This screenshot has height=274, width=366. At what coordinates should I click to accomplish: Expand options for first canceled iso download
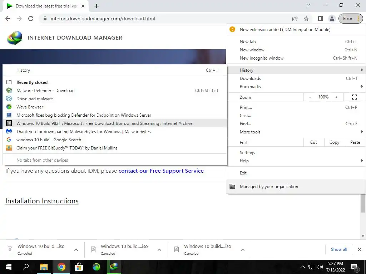(x=76, y=250)
